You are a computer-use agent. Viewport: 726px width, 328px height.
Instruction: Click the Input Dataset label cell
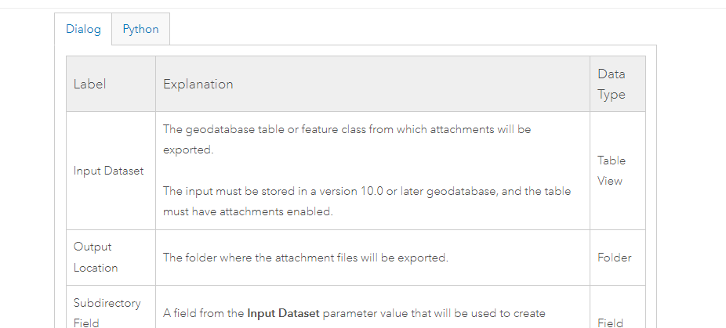[109, 171]
